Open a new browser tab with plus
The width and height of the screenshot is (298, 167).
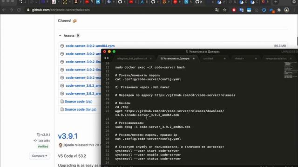click(276, 2)
